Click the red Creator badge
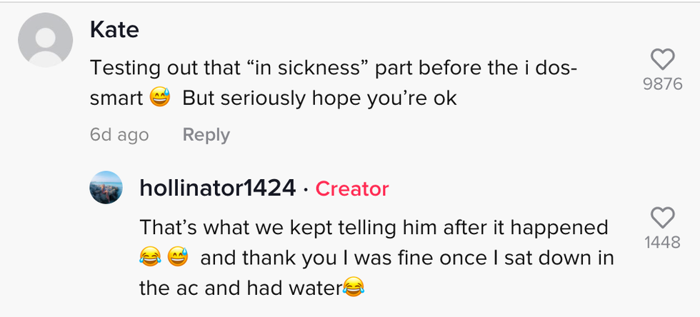The image size is (700, 317). tap(352, 188)
